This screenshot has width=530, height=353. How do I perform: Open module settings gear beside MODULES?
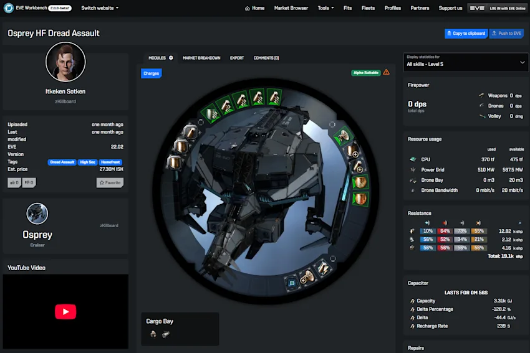coord(171,58)
